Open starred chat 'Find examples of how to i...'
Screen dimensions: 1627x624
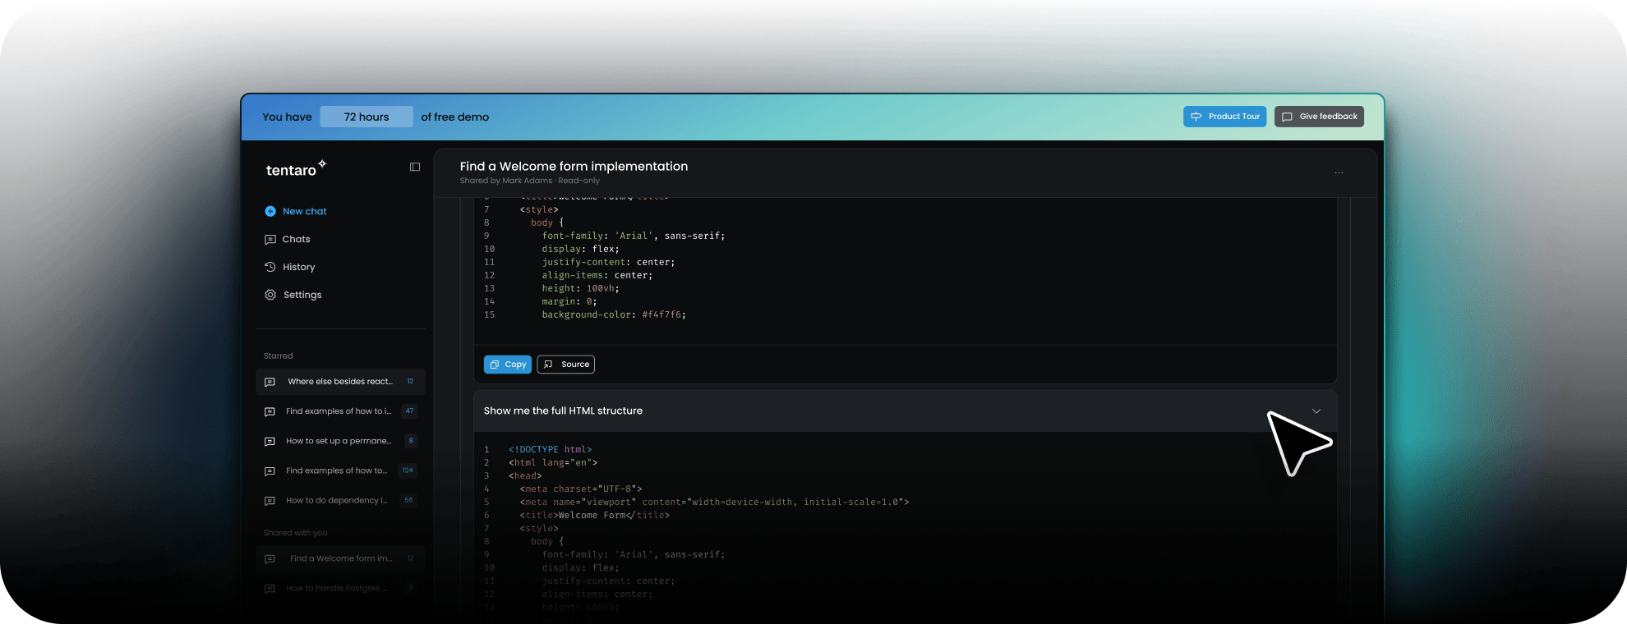point(340,411)
